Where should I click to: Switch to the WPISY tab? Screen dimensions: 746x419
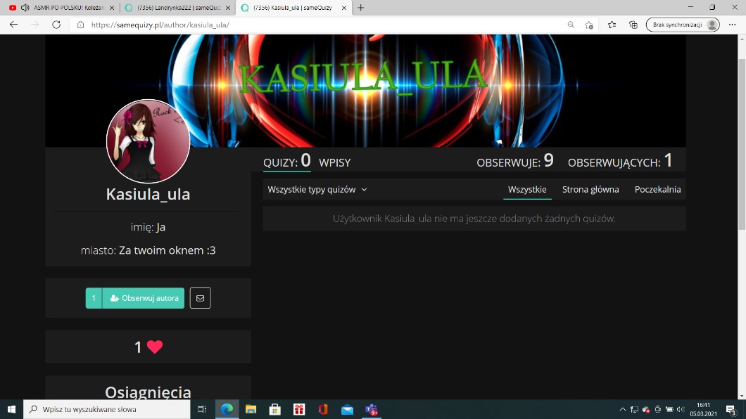point(334,163)
